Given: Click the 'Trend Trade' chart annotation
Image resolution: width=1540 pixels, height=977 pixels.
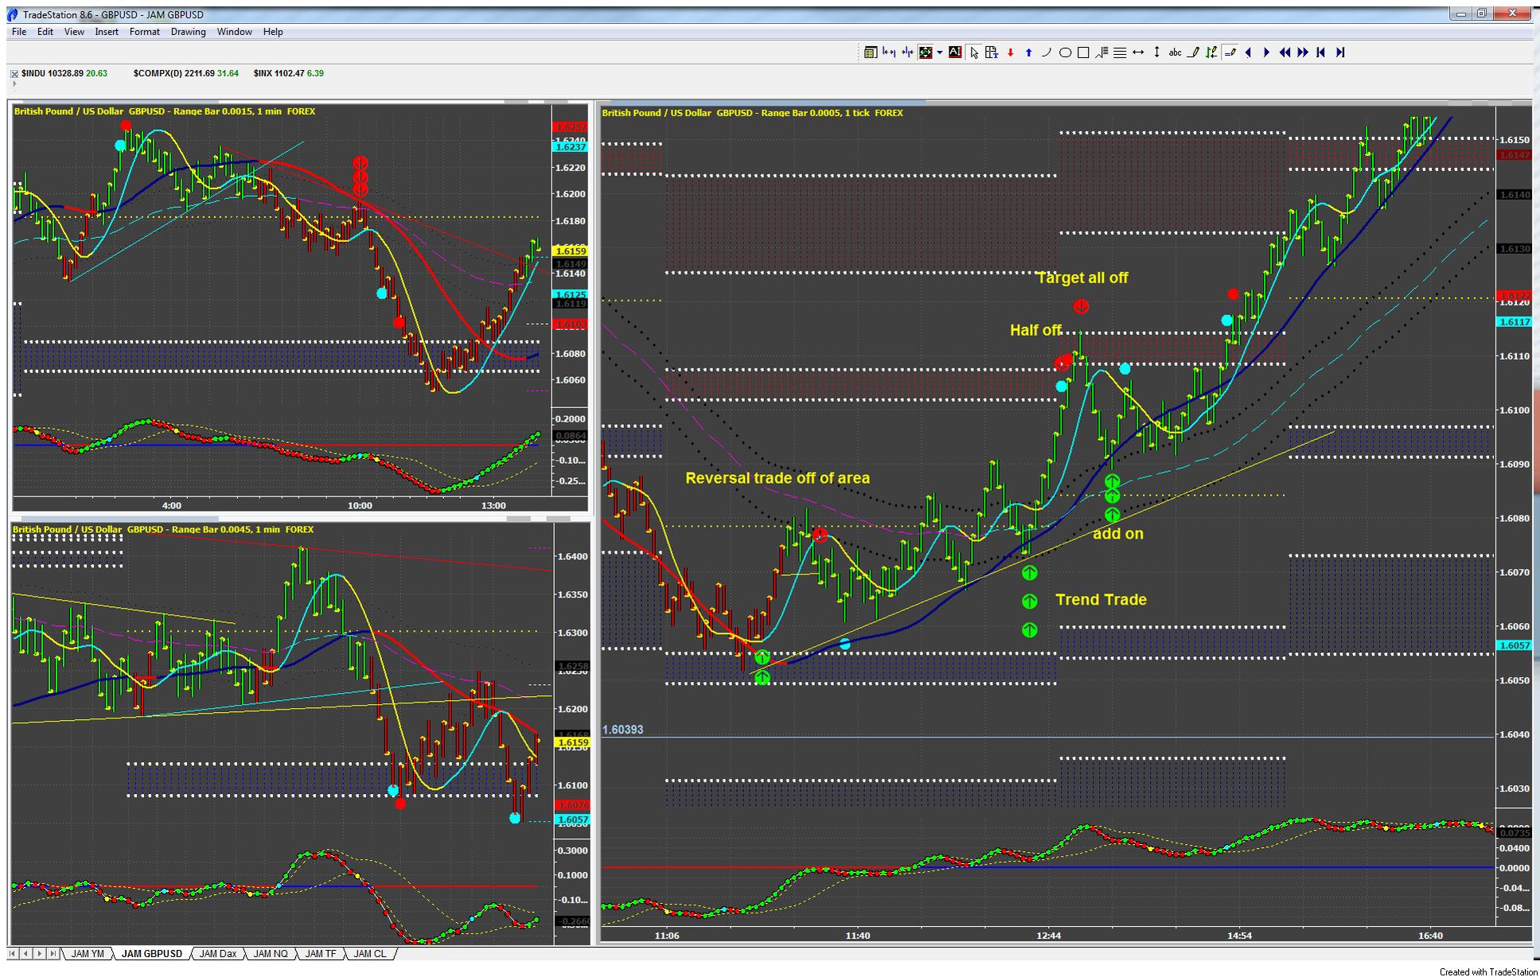Looking at the screenshot, I should 1101,600.
